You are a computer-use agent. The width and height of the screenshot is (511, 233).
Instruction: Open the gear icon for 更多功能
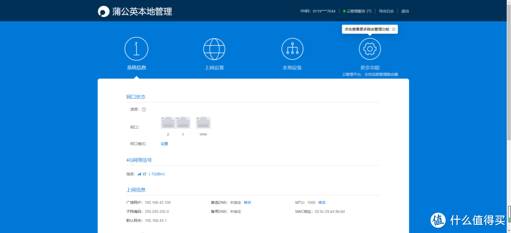[370, 49]
